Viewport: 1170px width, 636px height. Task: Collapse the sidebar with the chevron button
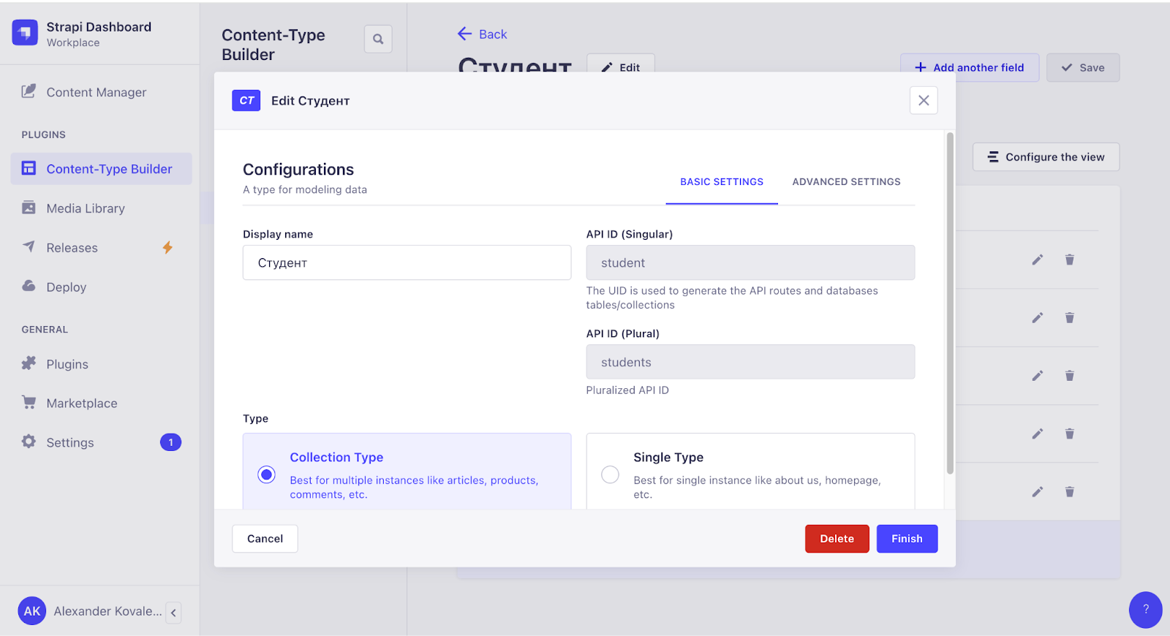click(x=173, y=613)
